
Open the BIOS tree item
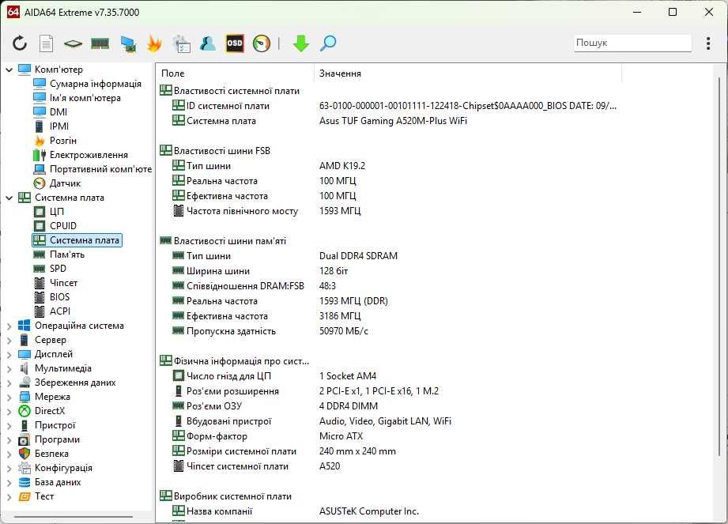click(x=59, y=297)
